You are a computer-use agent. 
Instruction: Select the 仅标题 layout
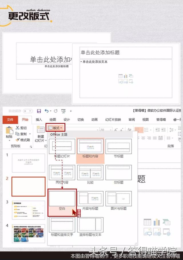pyautogui.click(x=119, y=175)
